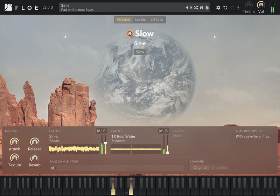Click the 'Pad and texture layer.' description

(77, 10)
